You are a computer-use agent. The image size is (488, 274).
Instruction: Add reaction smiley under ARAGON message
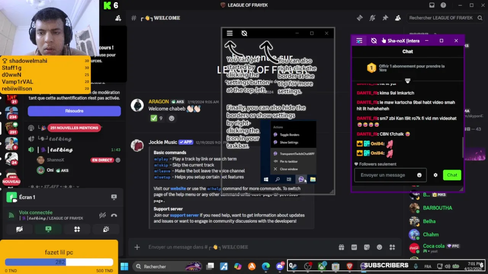tap(172, 118)
